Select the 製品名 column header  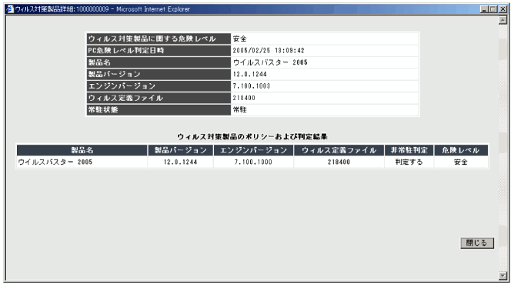pyautogui.click(x=82, y=150)
